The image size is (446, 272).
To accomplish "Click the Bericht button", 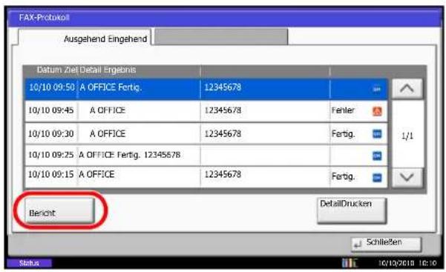I will (59, 210).
